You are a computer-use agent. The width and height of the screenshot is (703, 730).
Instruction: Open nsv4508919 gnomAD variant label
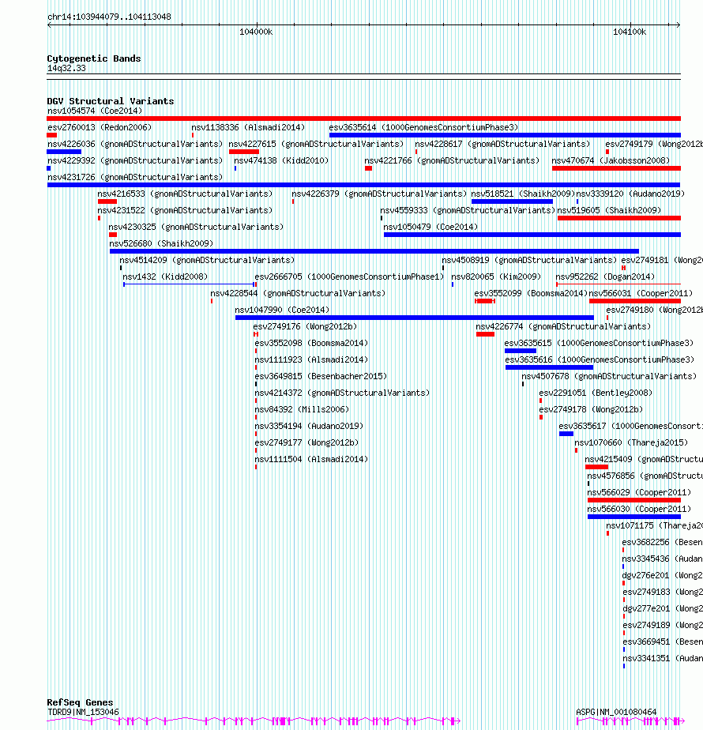[x=529, y=260]
